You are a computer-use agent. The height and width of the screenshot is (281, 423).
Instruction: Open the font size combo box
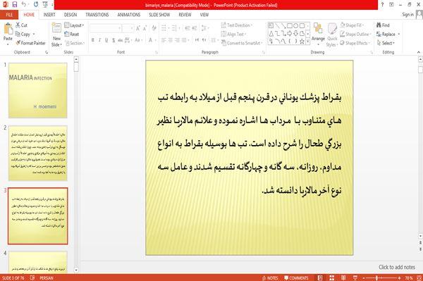pyautogui.click(x=128, y=28)
